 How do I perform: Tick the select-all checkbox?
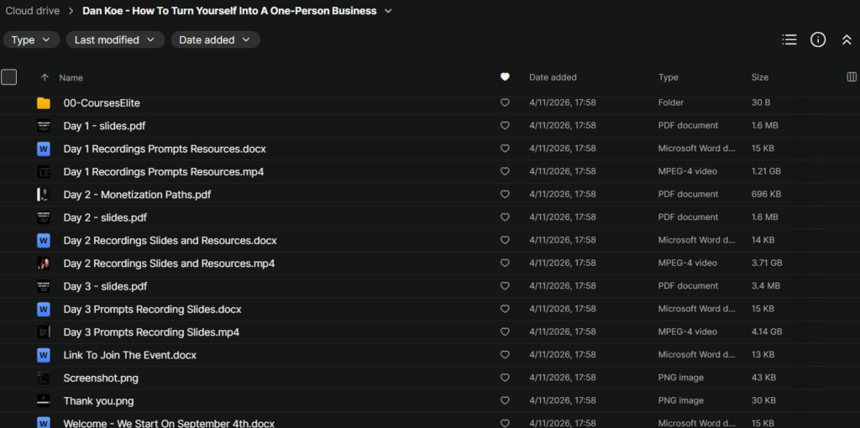9,77
